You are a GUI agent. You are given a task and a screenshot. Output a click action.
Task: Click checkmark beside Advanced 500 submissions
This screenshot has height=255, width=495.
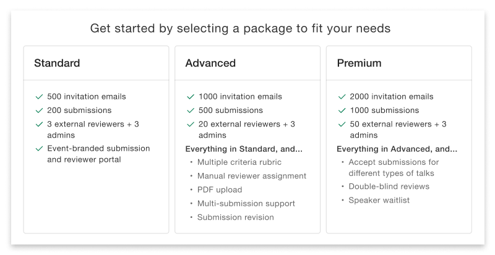pos(191,111)
